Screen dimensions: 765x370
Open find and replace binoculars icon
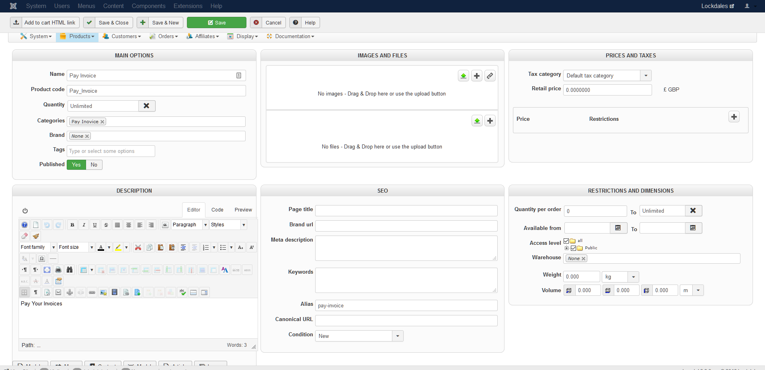click(x=70, y=270)
